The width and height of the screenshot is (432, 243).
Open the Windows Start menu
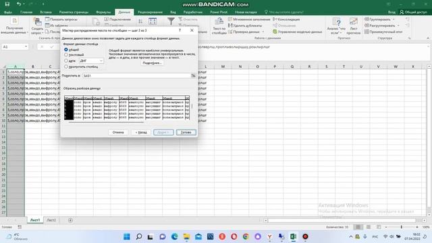127,236
